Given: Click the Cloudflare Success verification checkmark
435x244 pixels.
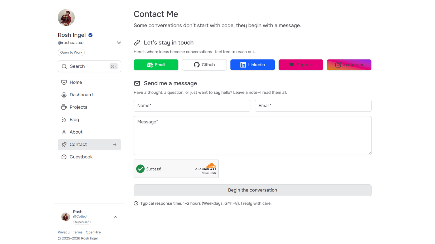Looking at the screenshot, I should (140, 169).
